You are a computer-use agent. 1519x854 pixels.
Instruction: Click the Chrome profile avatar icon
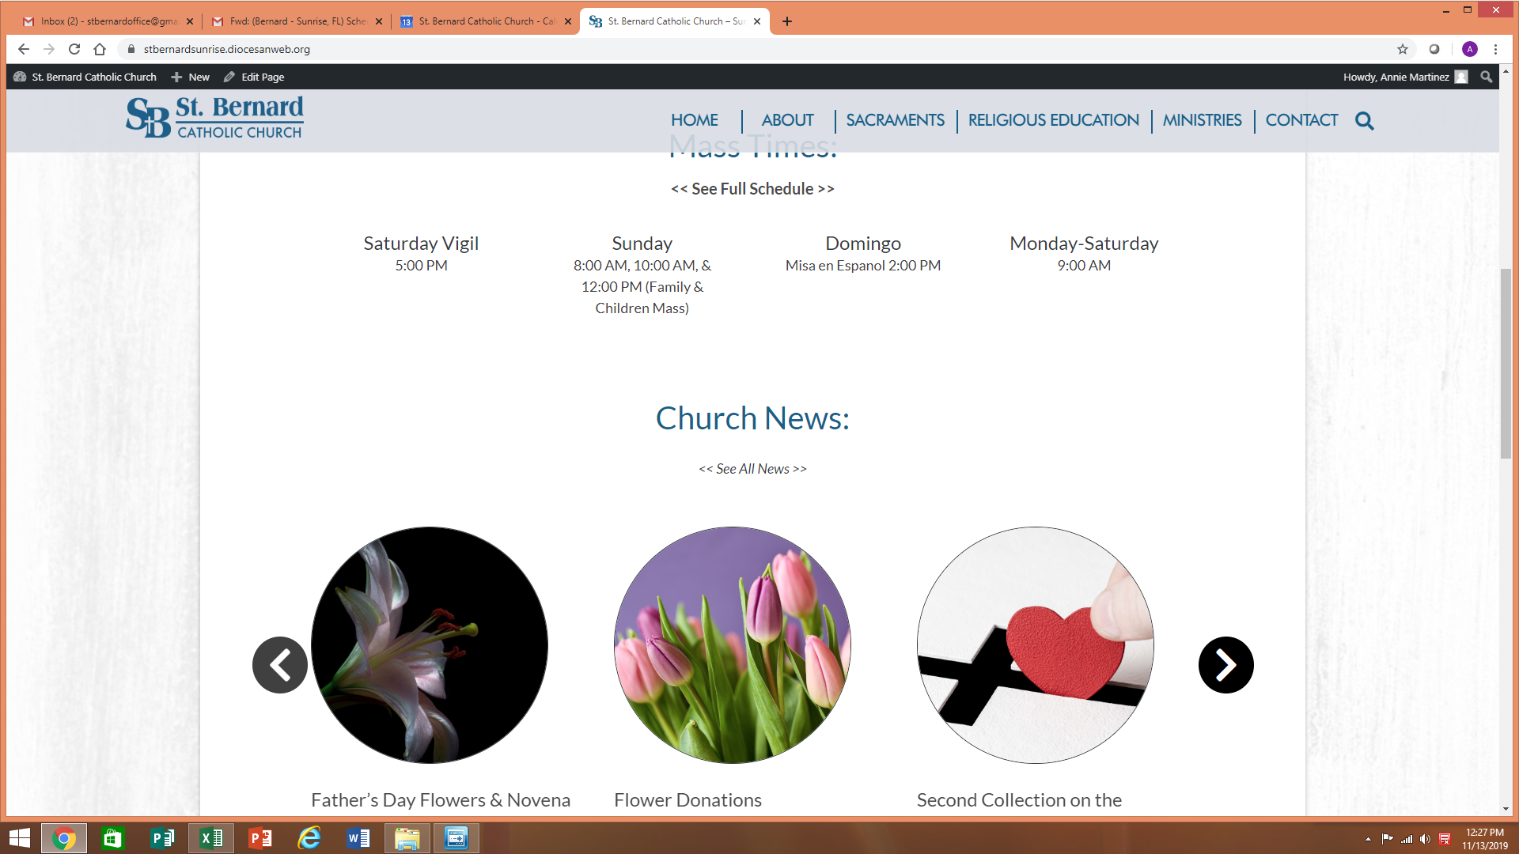coord(1470,49)
